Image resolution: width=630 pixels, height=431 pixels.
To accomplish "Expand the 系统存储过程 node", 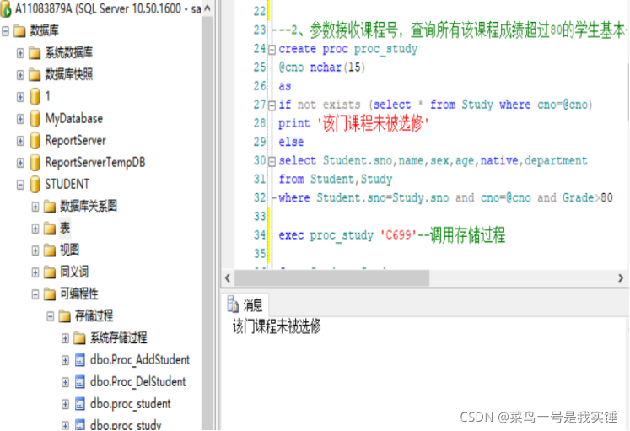I will 65,338.
